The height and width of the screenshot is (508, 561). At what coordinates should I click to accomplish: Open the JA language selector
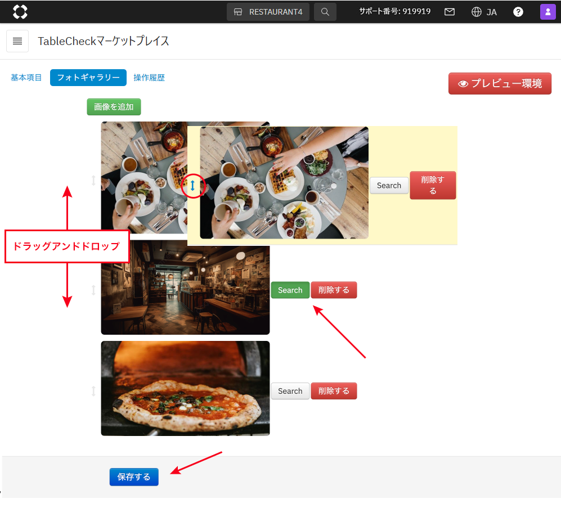coord(484,12)
